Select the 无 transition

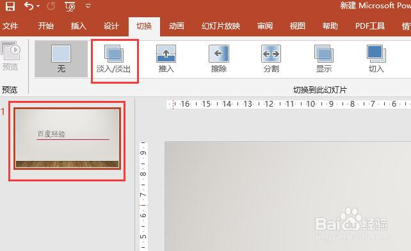[61, 59]
